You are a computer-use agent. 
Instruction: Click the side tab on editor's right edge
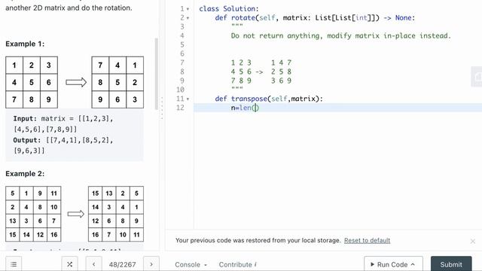[x=477, y=77]
